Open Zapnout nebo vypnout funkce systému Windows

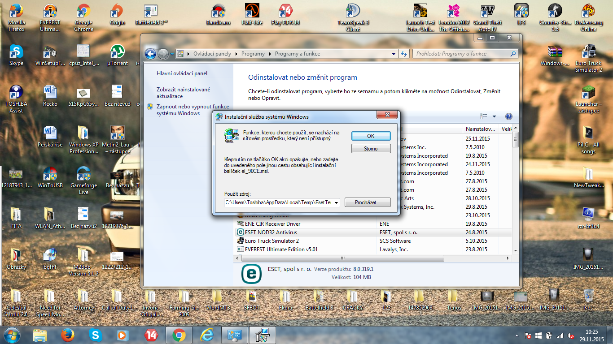coord(193,110)
